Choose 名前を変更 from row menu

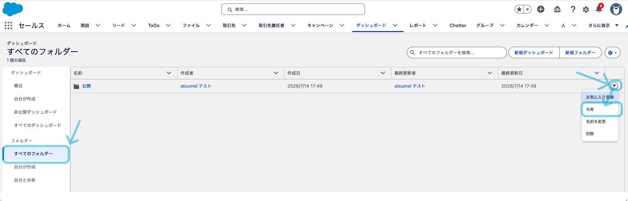[x=599, y=121]
